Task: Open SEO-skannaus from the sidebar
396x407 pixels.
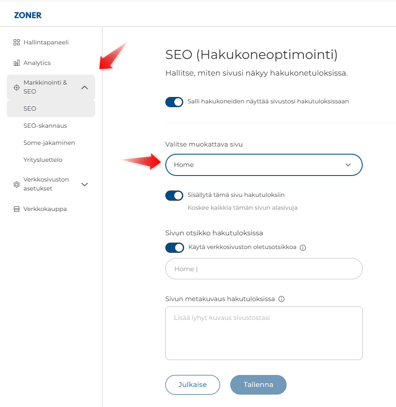Action: (x=45, y=126)
